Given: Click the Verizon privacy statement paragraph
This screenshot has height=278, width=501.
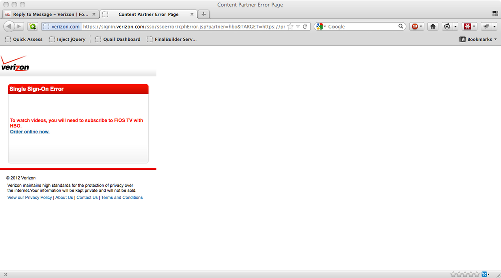Looking at the screenshot, I should pyautogui.click(x=72, y=188).
